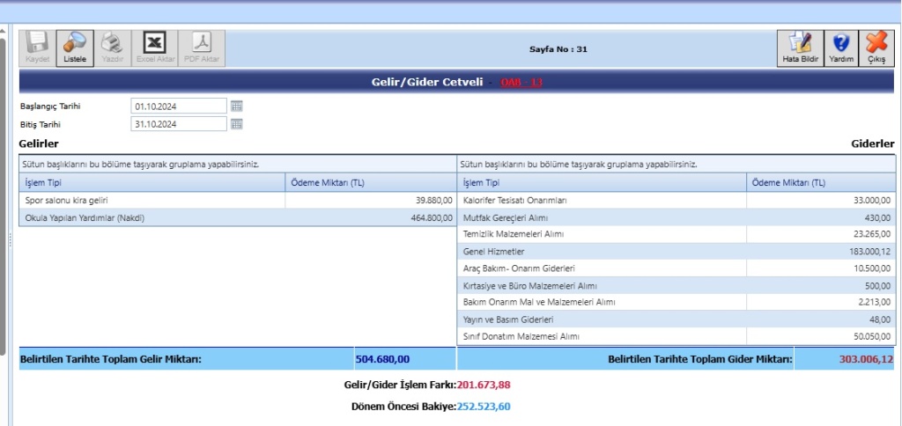Open calendar picker for Bitiş Tarihi
The width and height of the screenshot is (902, 426).
(236, 124)
